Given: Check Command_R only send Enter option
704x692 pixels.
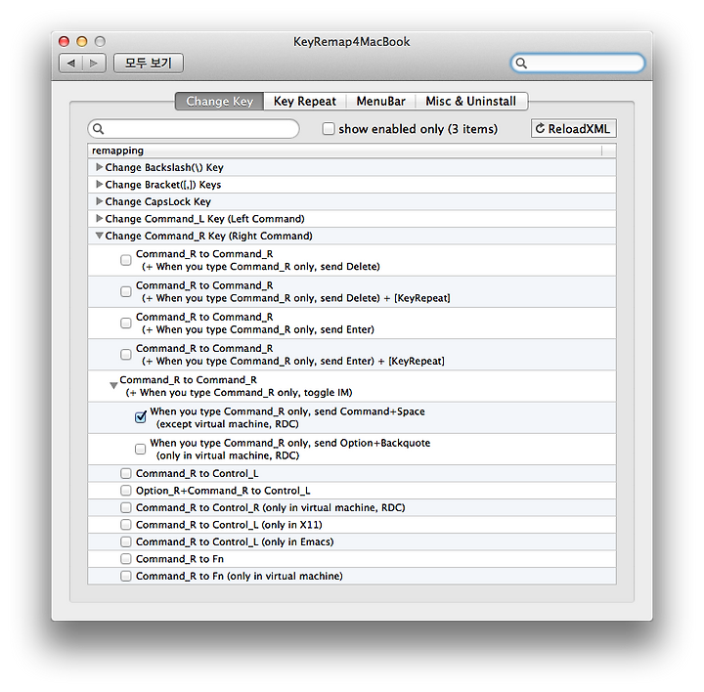Looking at the screenshot, I should [126, 324].
